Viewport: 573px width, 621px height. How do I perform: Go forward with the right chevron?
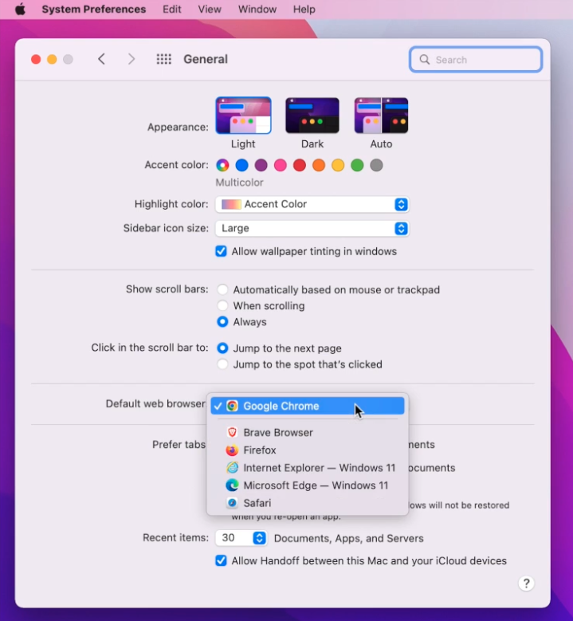(x=131, y=60)
